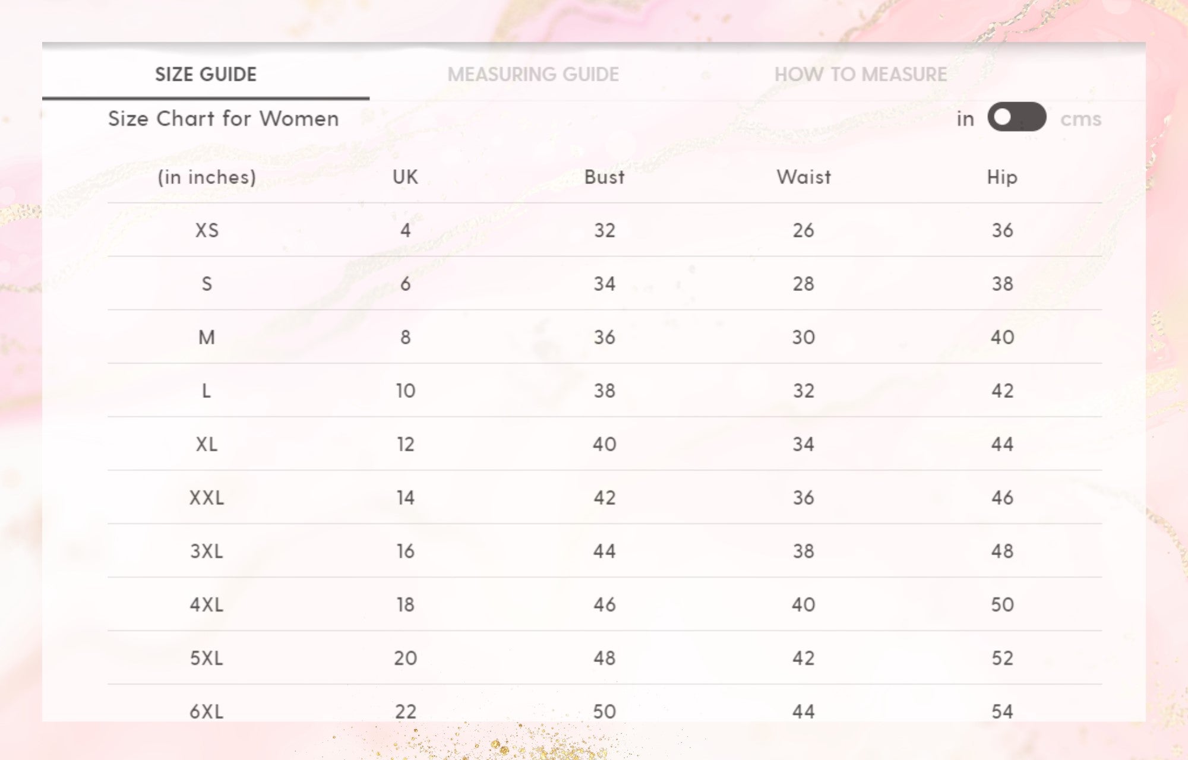The image size is (1188, 760).
Task: Select the S size row label
Action: 207,284
